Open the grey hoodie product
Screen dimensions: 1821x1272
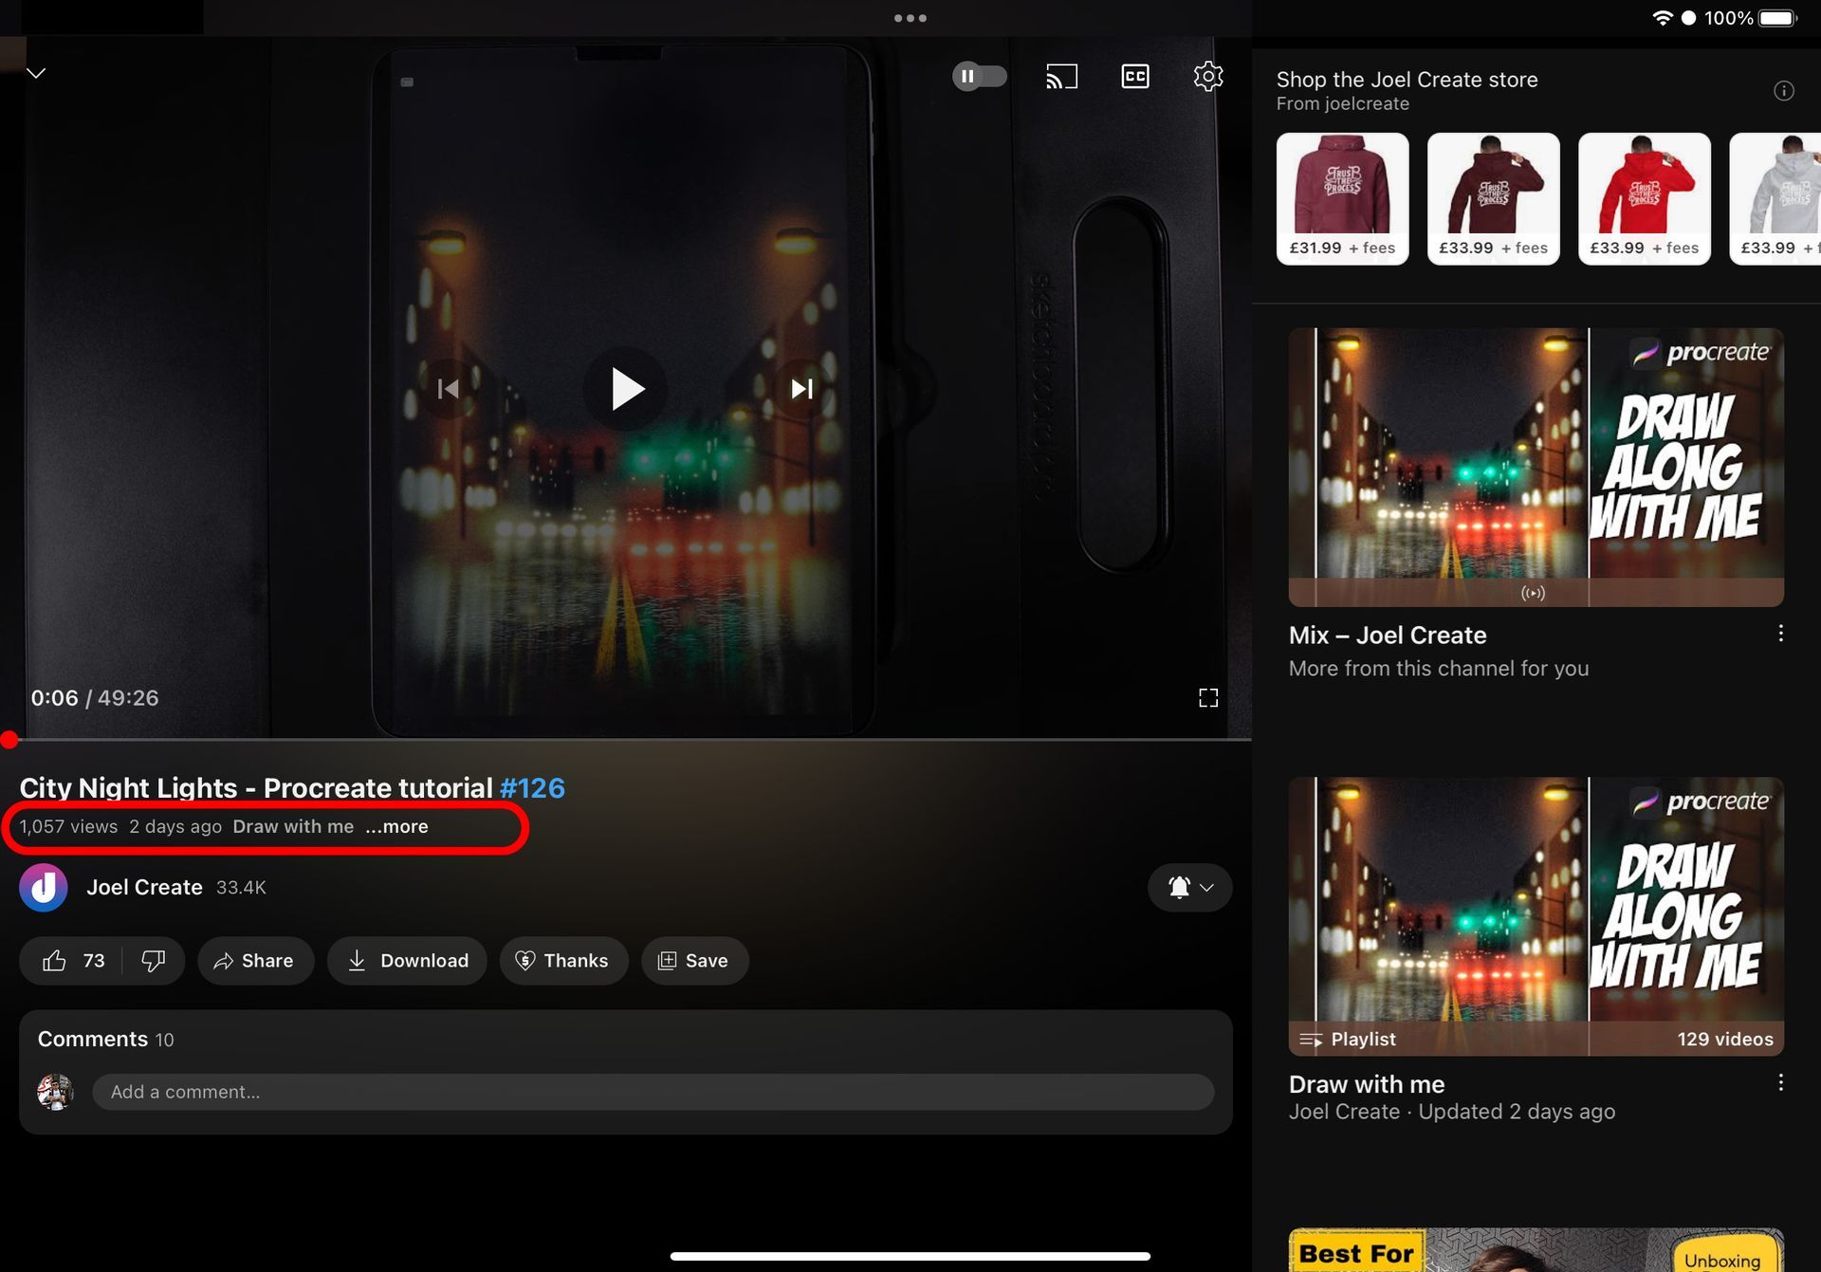[1775, 198]
